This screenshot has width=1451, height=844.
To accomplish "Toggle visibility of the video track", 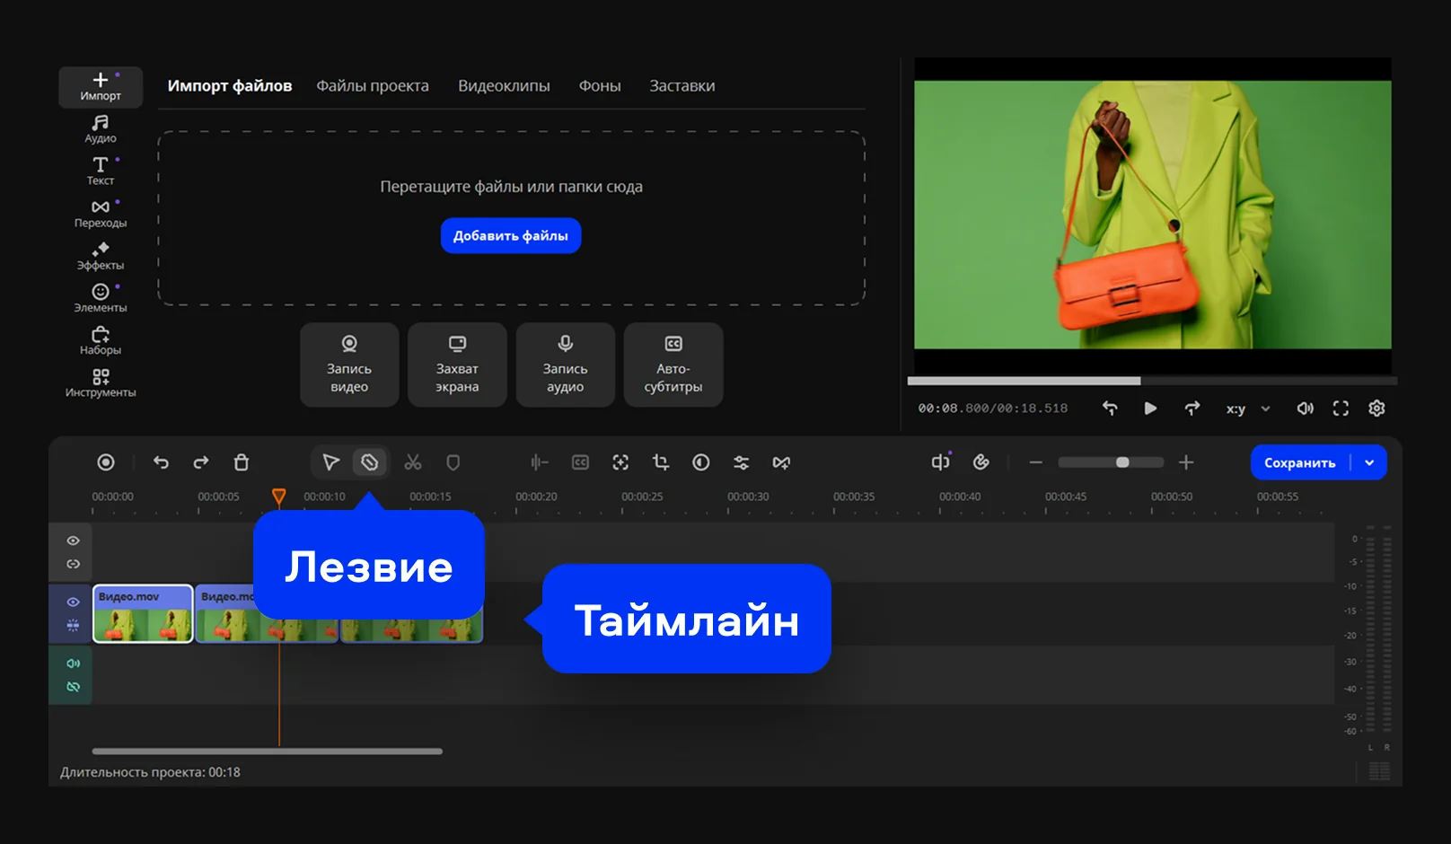I will click(x=73, y=602).
